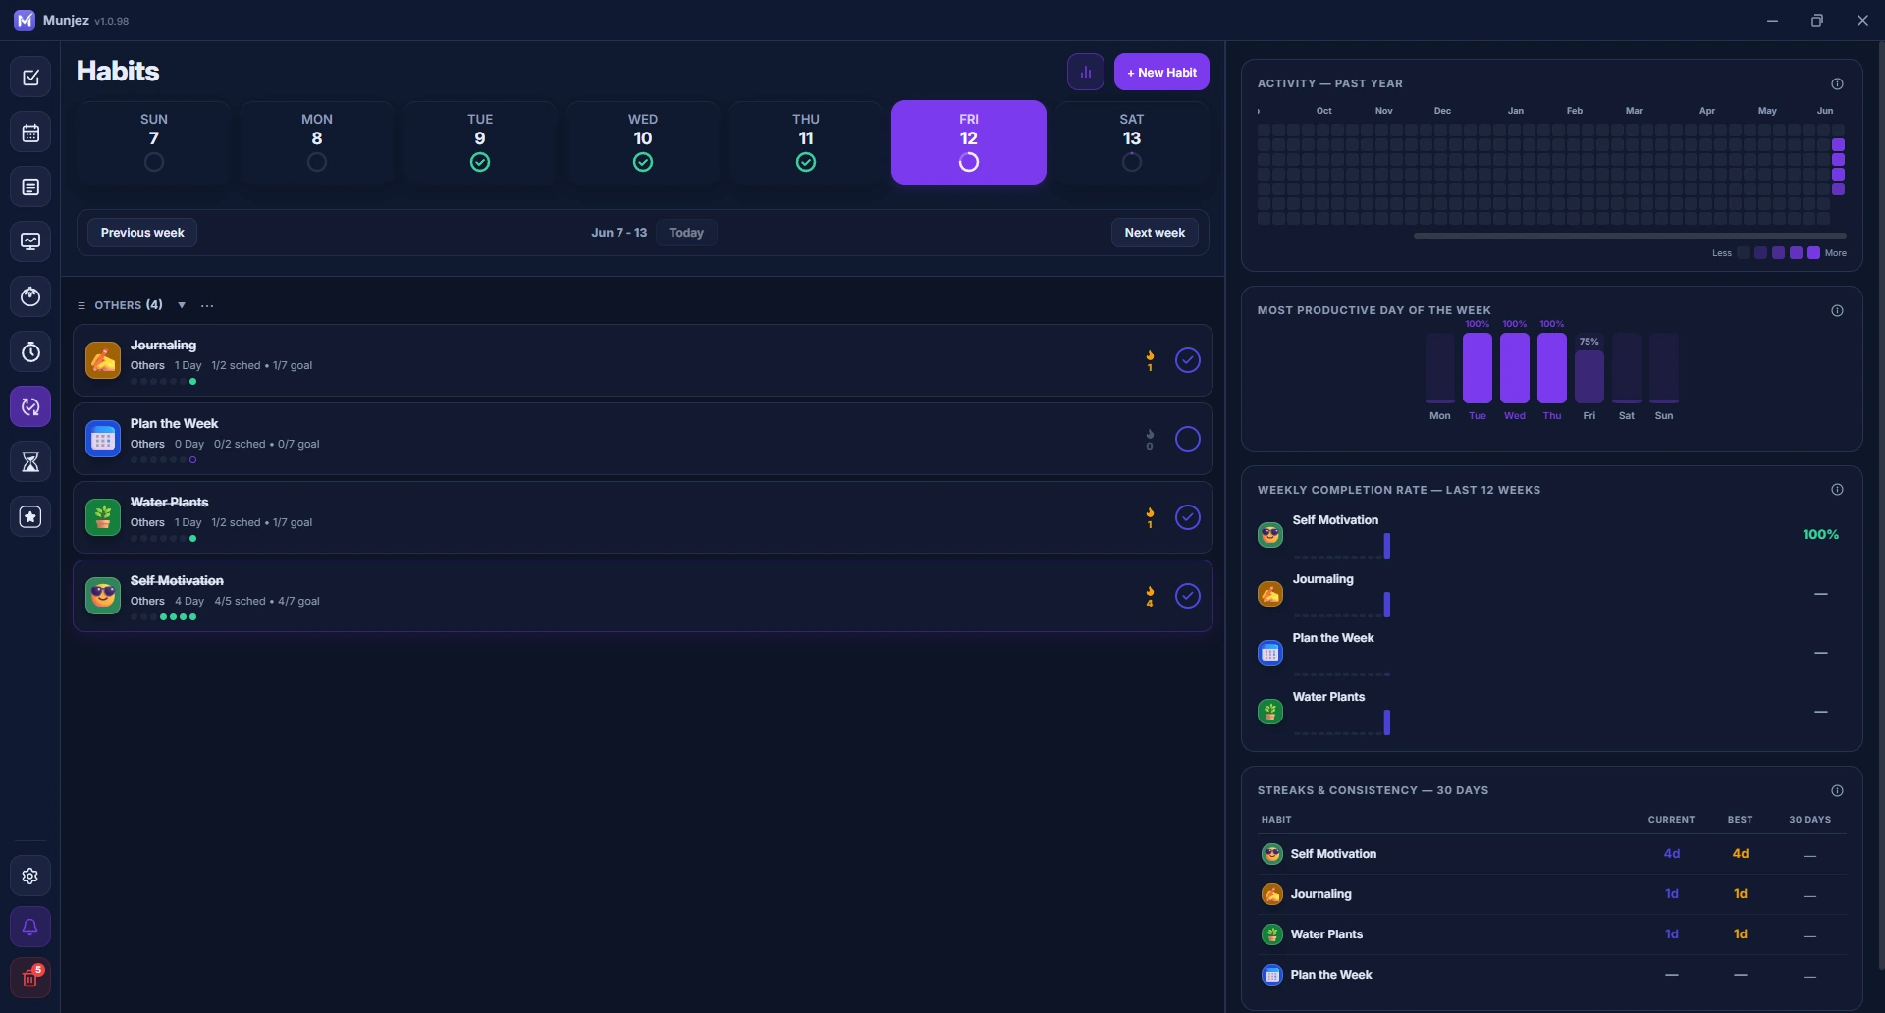Open the hourglass icon in sidebar
The height and width of the screenshot is (1013, 1885).
click(30, 461)
